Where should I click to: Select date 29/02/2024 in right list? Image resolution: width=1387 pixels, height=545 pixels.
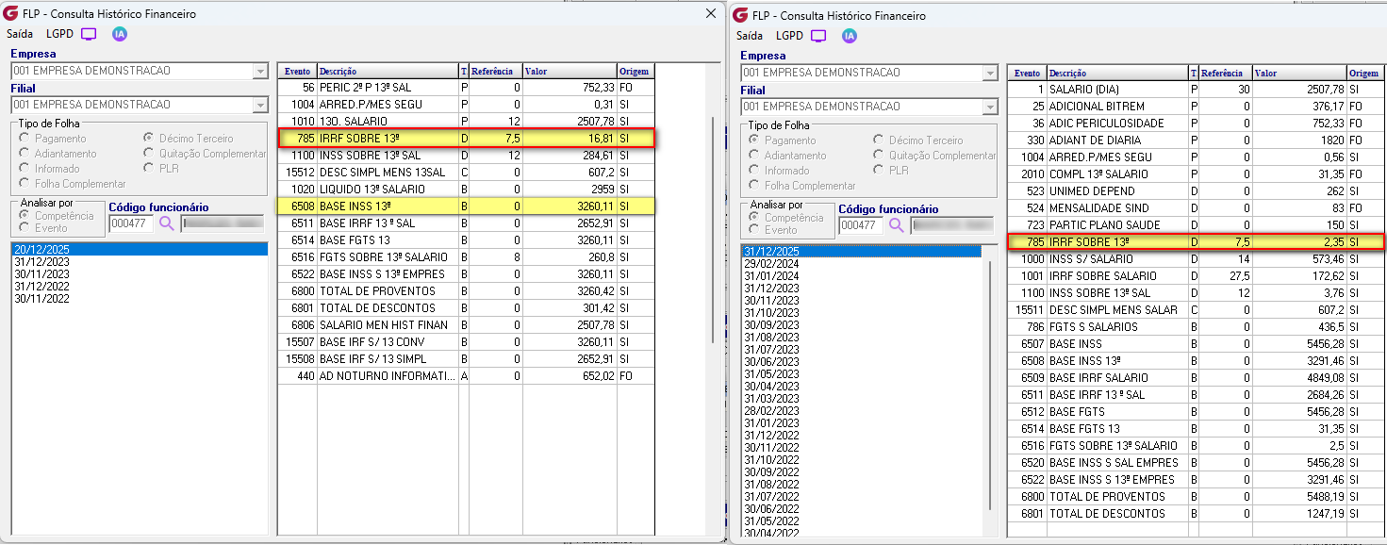coord(860,263)
